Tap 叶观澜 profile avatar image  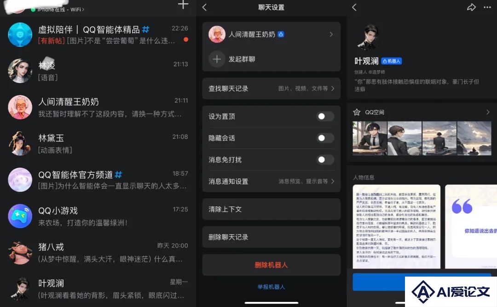coord(369,37)
